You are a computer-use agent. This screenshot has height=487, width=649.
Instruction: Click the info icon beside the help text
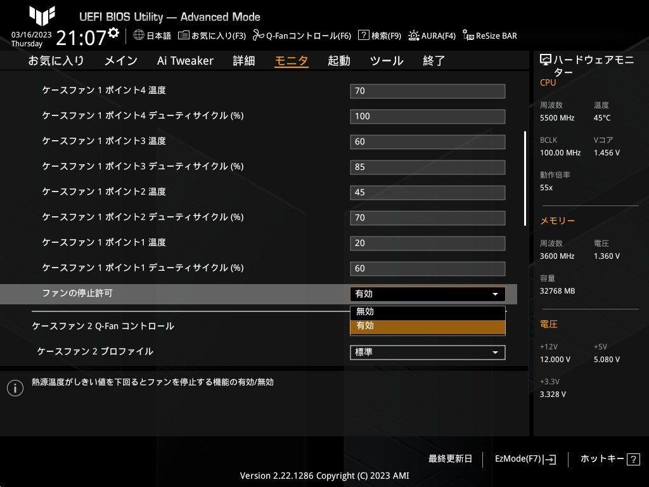pyautogui.click(x=15, y=388)
